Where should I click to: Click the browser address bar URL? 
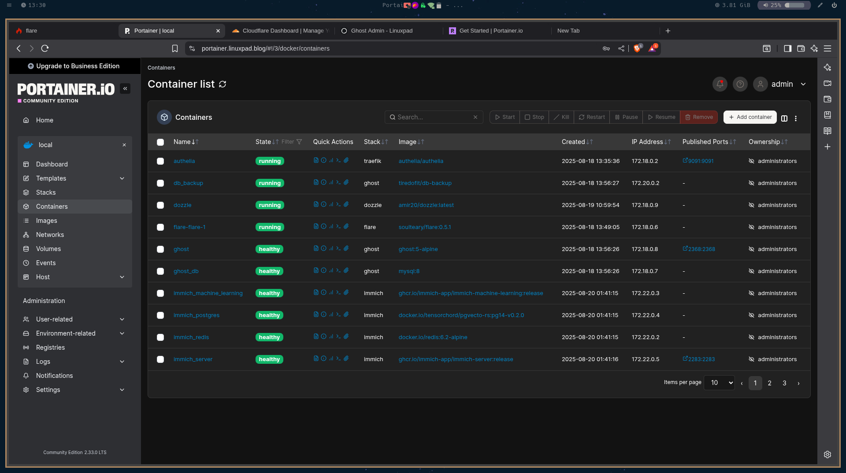[x=266, y=48]
